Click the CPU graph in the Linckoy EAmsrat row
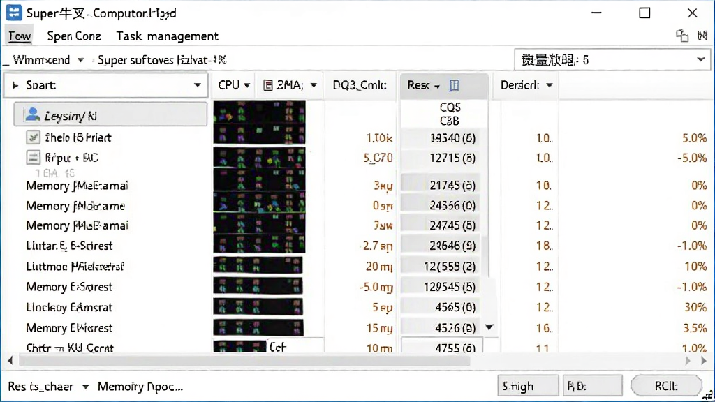 pos(258,307)
